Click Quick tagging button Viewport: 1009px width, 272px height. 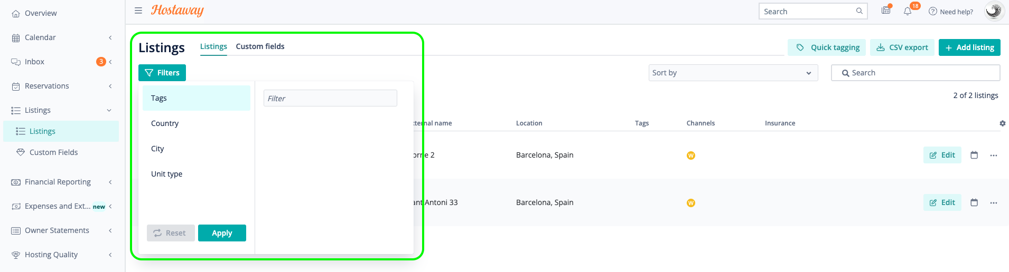tap(827, 47)
